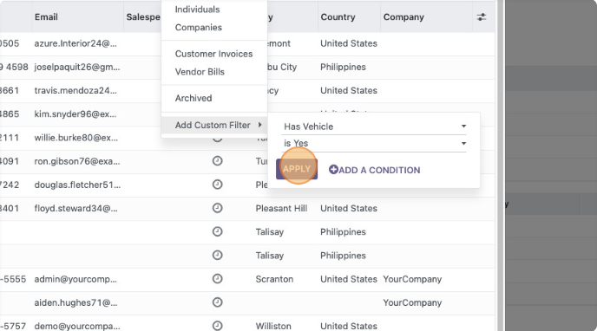Open the azure.Interior24 contact row
The height and width of the screenshot is (331, 597).
(x=247, y=43)
